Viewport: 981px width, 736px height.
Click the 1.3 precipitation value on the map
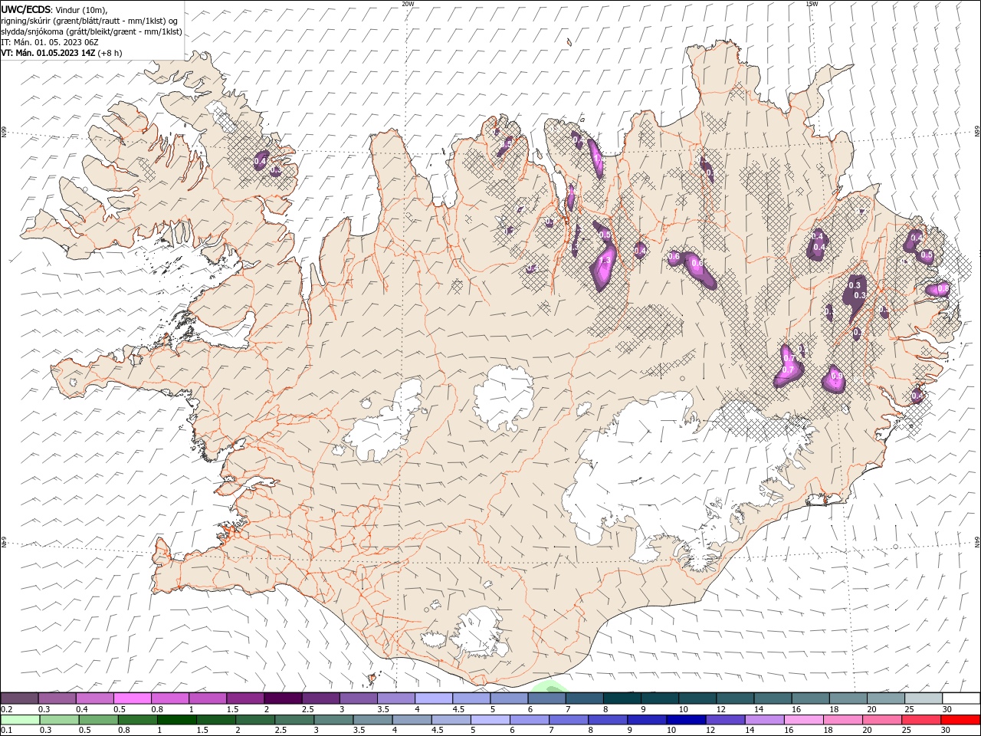point(604,261)
